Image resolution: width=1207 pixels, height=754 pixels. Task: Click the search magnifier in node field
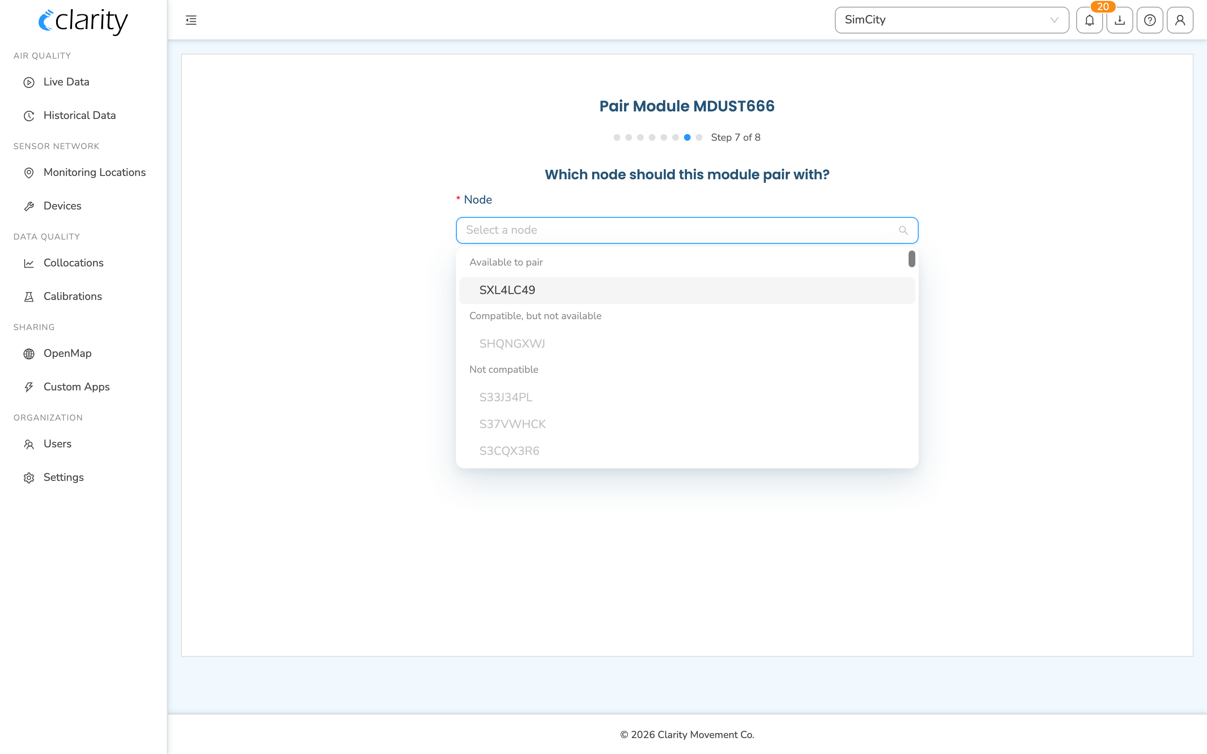pos(903,230)
